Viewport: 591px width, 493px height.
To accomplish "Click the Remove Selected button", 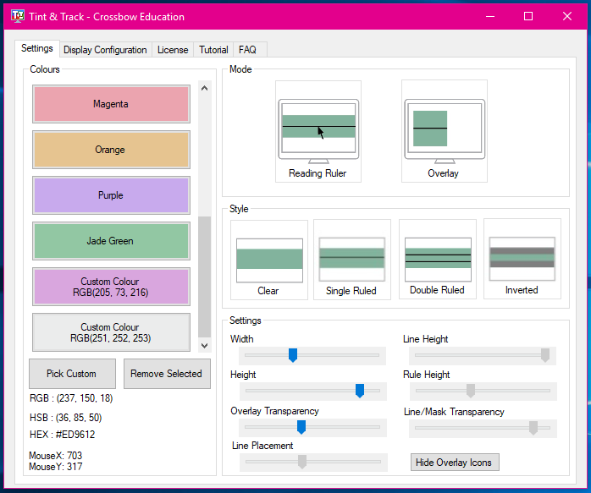I will click(167, 374).
